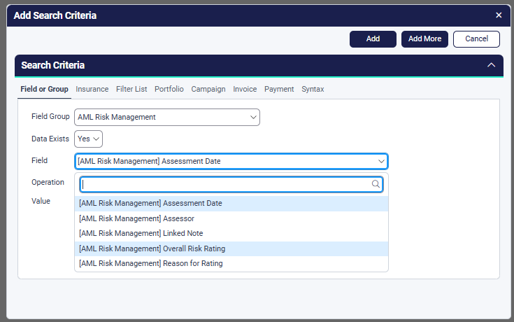Toggle the Field combo box list
The width and height of the screenshot is (514, 322).
[231, 161]
